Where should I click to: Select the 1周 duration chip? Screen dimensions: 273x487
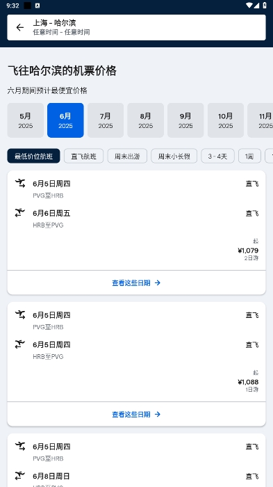[249, 156]
